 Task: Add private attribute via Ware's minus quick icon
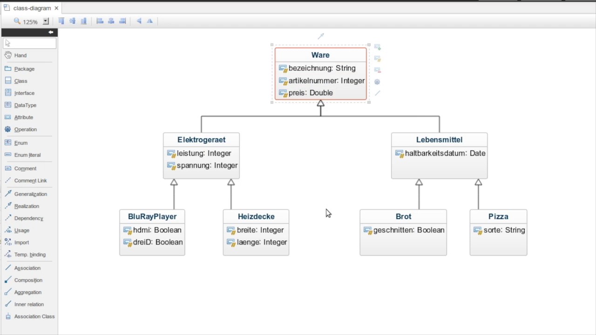tap(378, 70)
